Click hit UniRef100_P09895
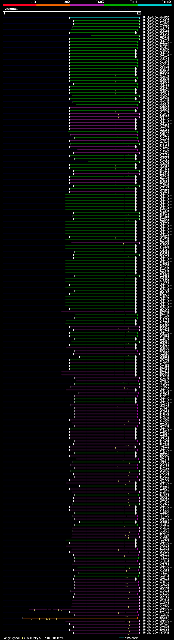Image resolution: width=174 pixels, height=640 pixels. pos(156,279)
